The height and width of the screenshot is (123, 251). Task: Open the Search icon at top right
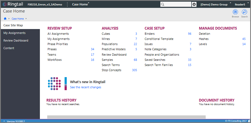pos(244,12)
